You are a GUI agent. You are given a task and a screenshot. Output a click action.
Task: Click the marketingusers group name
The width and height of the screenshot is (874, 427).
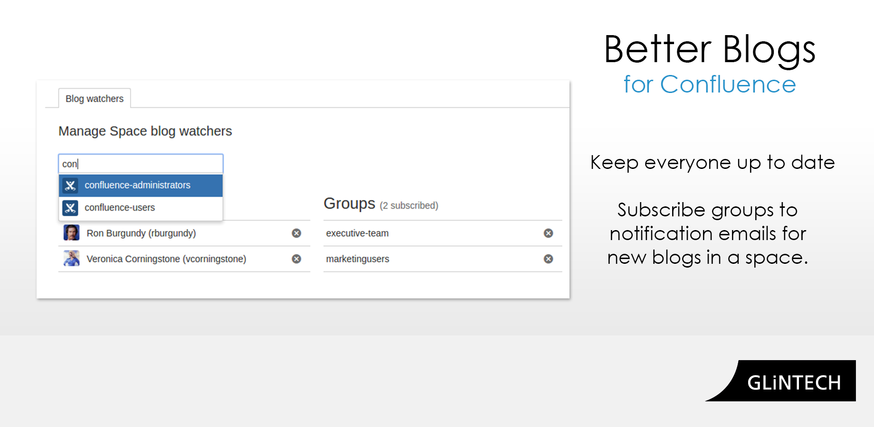pyautogui.click(x=357, y=259)
